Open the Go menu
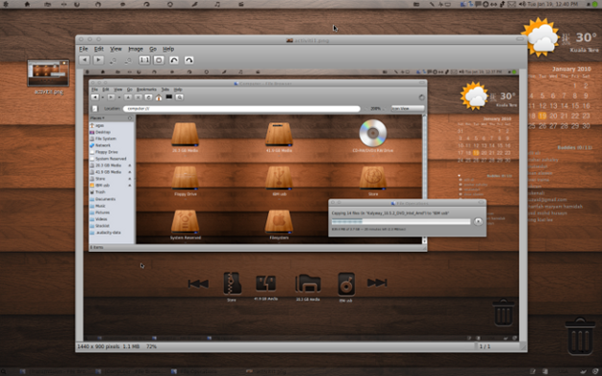The image size is (602, 376). click(x=153, y=49)
